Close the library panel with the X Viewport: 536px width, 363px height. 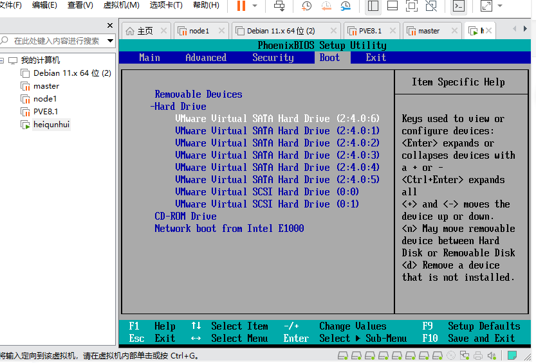pyautogui.click(x=110, y=25)
